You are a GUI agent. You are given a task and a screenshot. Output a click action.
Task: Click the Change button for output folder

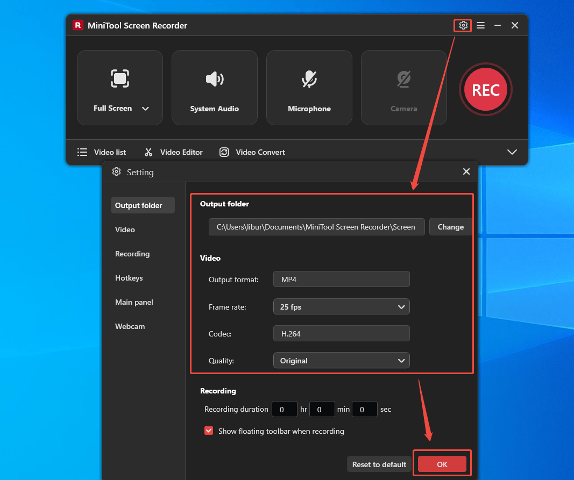(451, 226)
